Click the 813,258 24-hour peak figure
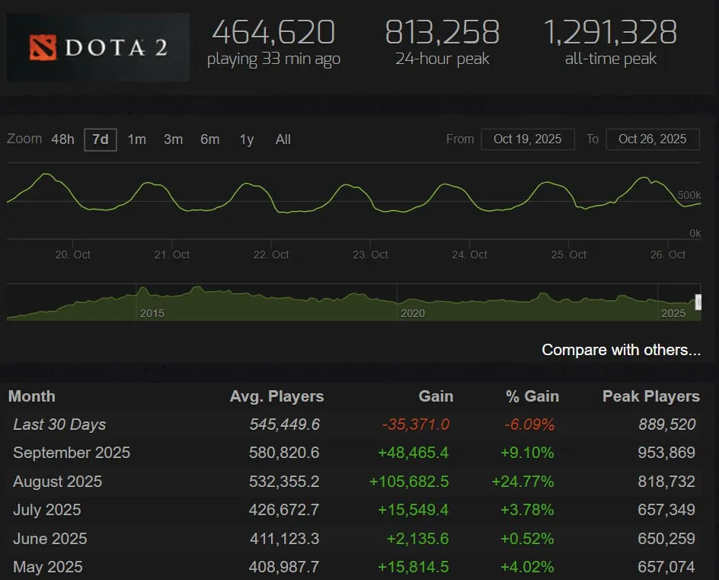The height and width of the screenshot is (580, 719). click(442, 32)
